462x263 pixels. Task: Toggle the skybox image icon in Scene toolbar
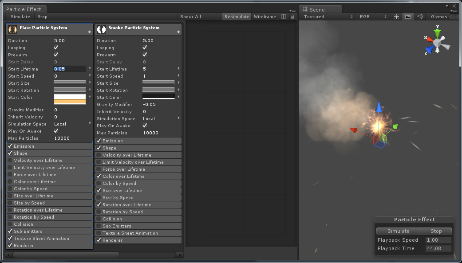(408, 17)
